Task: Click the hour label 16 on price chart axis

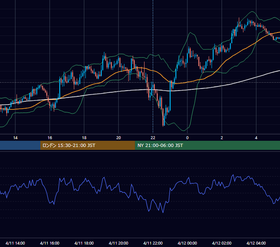Action: (x=50, y=138)
